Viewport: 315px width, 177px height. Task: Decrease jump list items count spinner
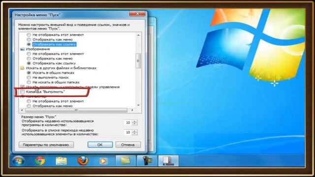(x=135, y=134)
